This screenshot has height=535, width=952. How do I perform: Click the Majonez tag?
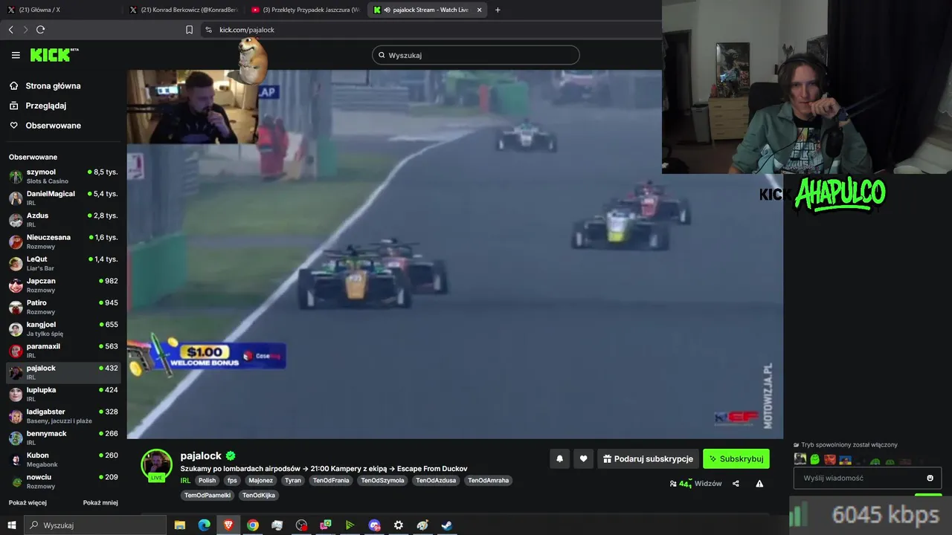tap(261, 481)
